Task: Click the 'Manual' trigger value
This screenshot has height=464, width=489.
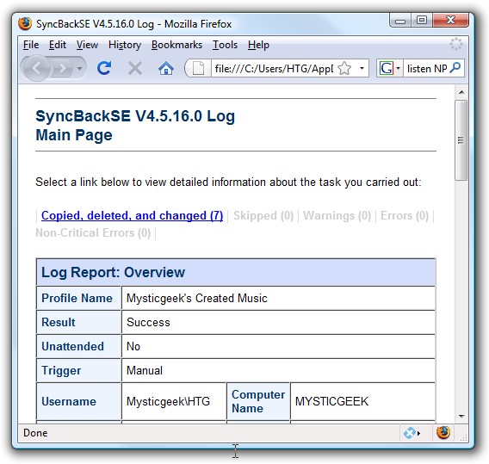Action: click(145, 370)
